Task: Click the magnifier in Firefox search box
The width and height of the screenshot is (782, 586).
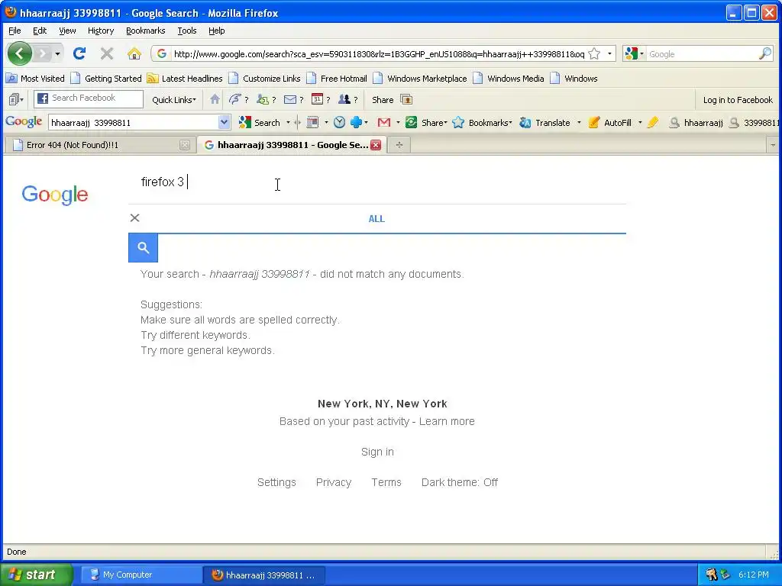Action: (765, 54)
